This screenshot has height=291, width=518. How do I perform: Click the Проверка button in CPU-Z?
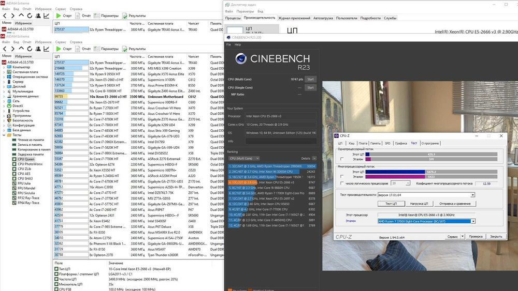click(x=476, y=237)
